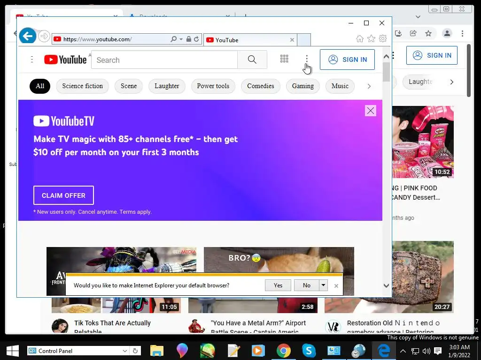Expand the Chrome tab search dropdown arrow
The height and width of the screenshot is (360, 481).
pyautogui.click(x=418, y=17)
